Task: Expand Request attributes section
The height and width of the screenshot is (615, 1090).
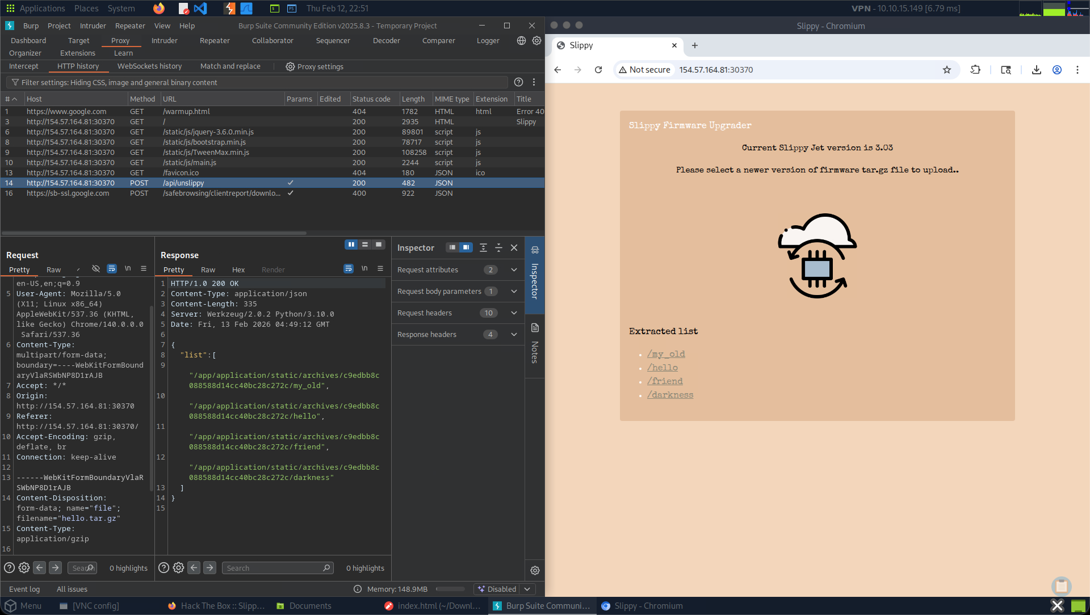Action: point(514,270)
